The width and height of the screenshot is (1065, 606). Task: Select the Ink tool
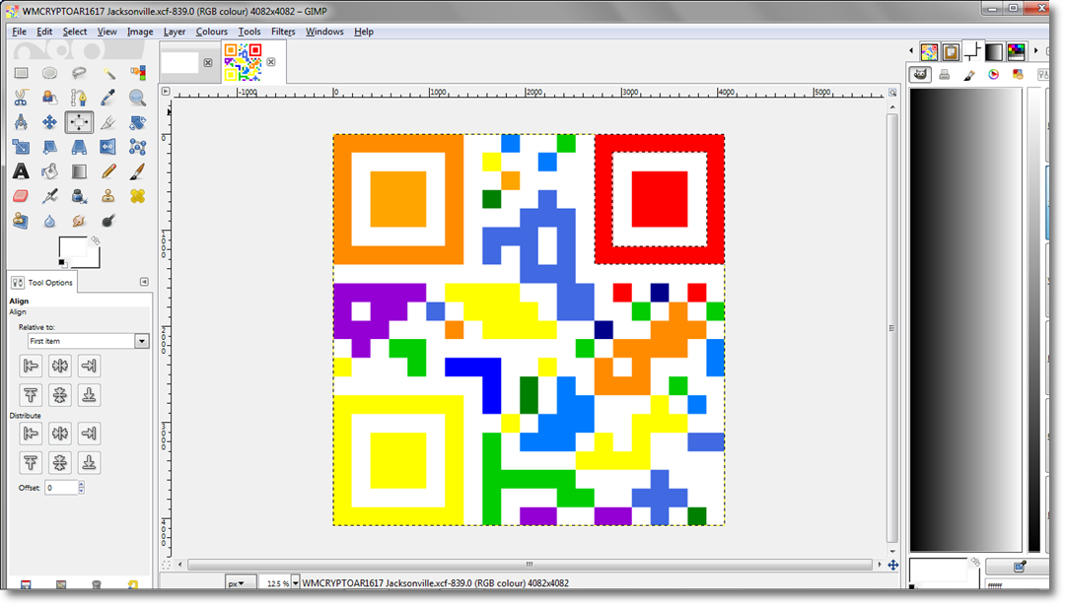click(x=79, y=196)
